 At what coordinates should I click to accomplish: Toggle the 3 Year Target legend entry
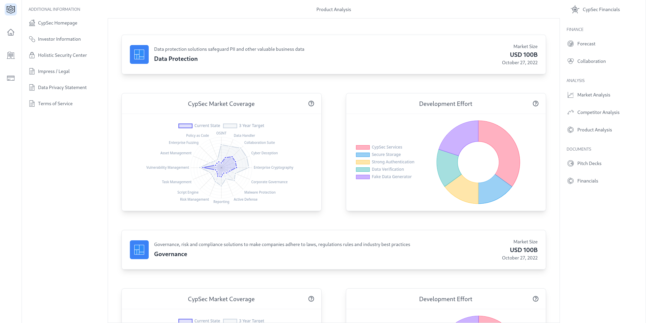(x=230, y=125)
